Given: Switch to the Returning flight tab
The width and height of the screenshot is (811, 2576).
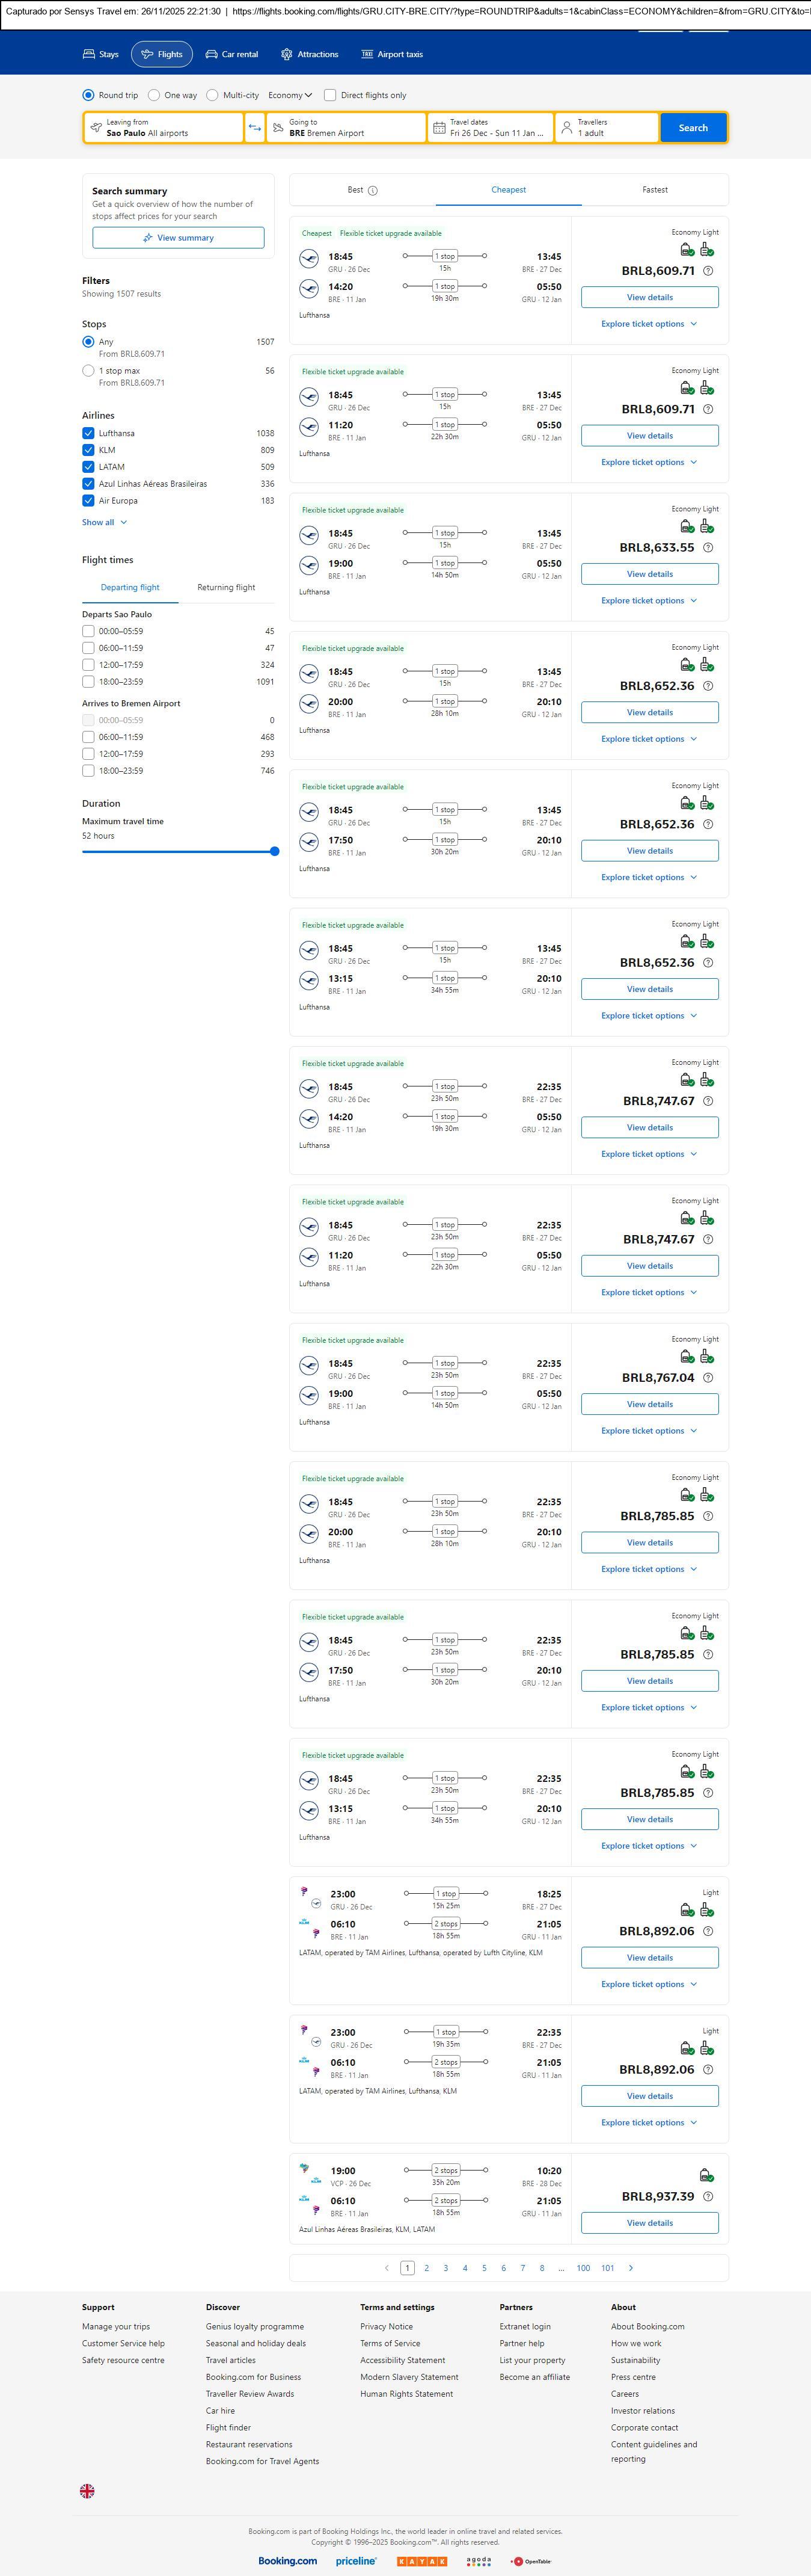Looking at the screenshot, I should pos(225,588).
